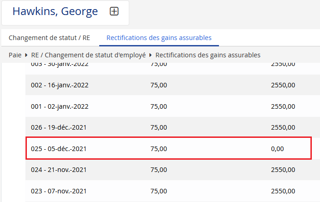Click the arrow after Paie breadcrumb
The width and height of the screenshot is (320, 202).
pyautogui.click(x=26, y=55)
